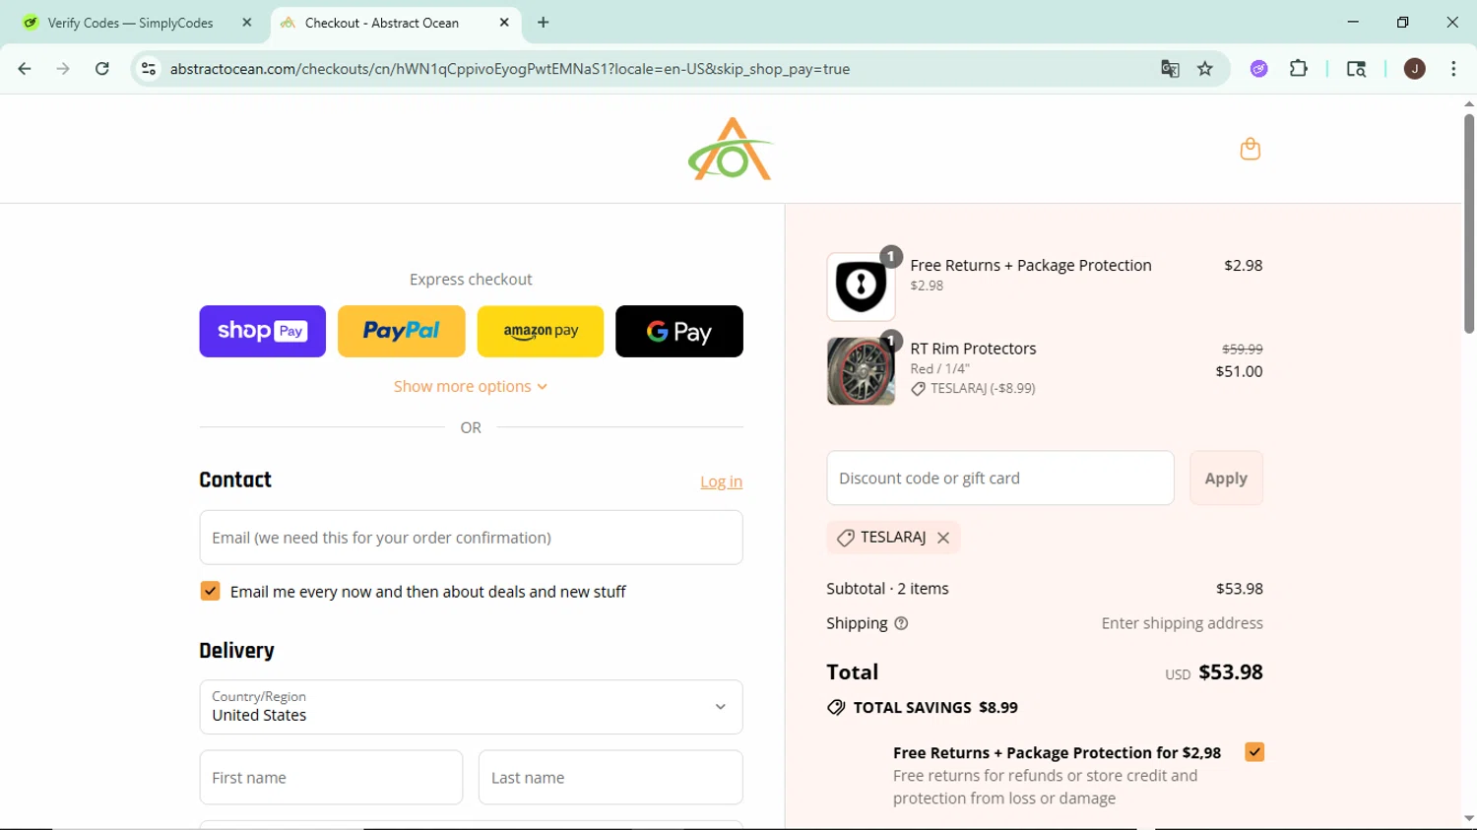Expand Show more options
This screenshot has height=830, width=1477.
coord(471,386)
